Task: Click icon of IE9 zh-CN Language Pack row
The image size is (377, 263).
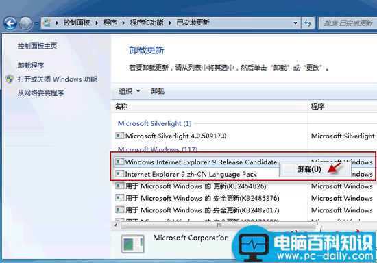Action: 120,174
